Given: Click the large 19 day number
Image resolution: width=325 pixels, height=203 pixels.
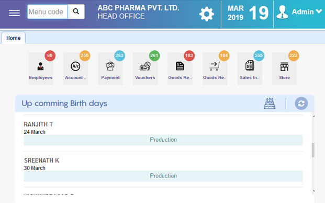Looking at the screenshot, I should pyautogui.click(x=259, y=13).
